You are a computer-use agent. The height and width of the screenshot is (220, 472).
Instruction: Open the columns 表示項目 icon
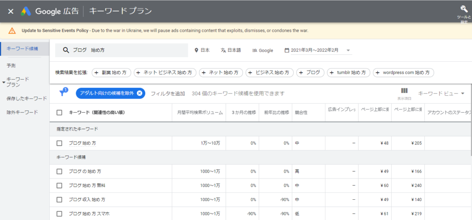tap(404, 91)
